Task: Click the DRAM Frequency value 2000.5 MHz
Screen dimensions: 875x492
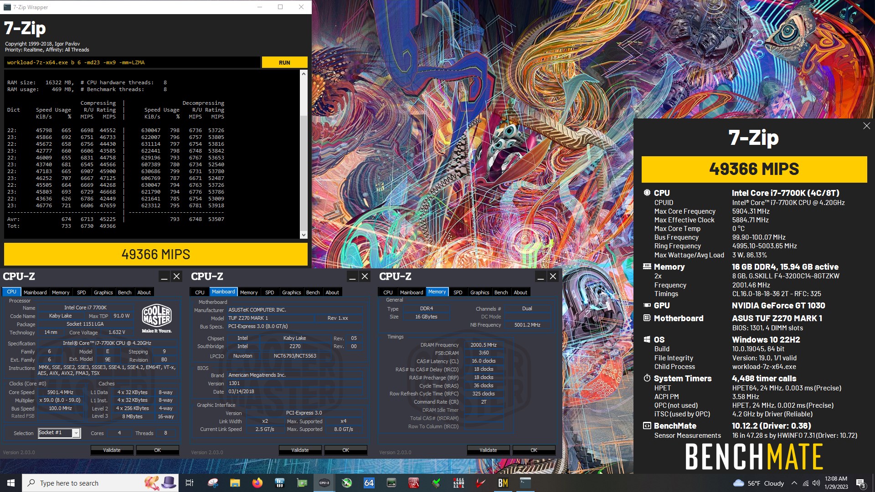Action: coord(484,345)
